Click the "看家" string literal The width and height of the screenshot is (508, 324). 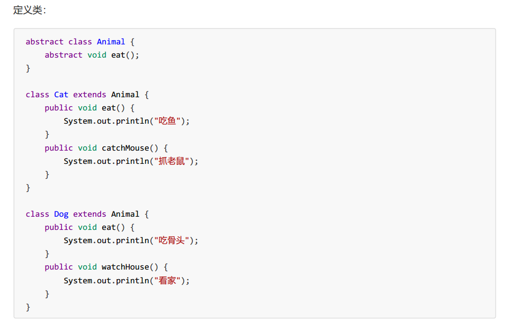(167, 281)
